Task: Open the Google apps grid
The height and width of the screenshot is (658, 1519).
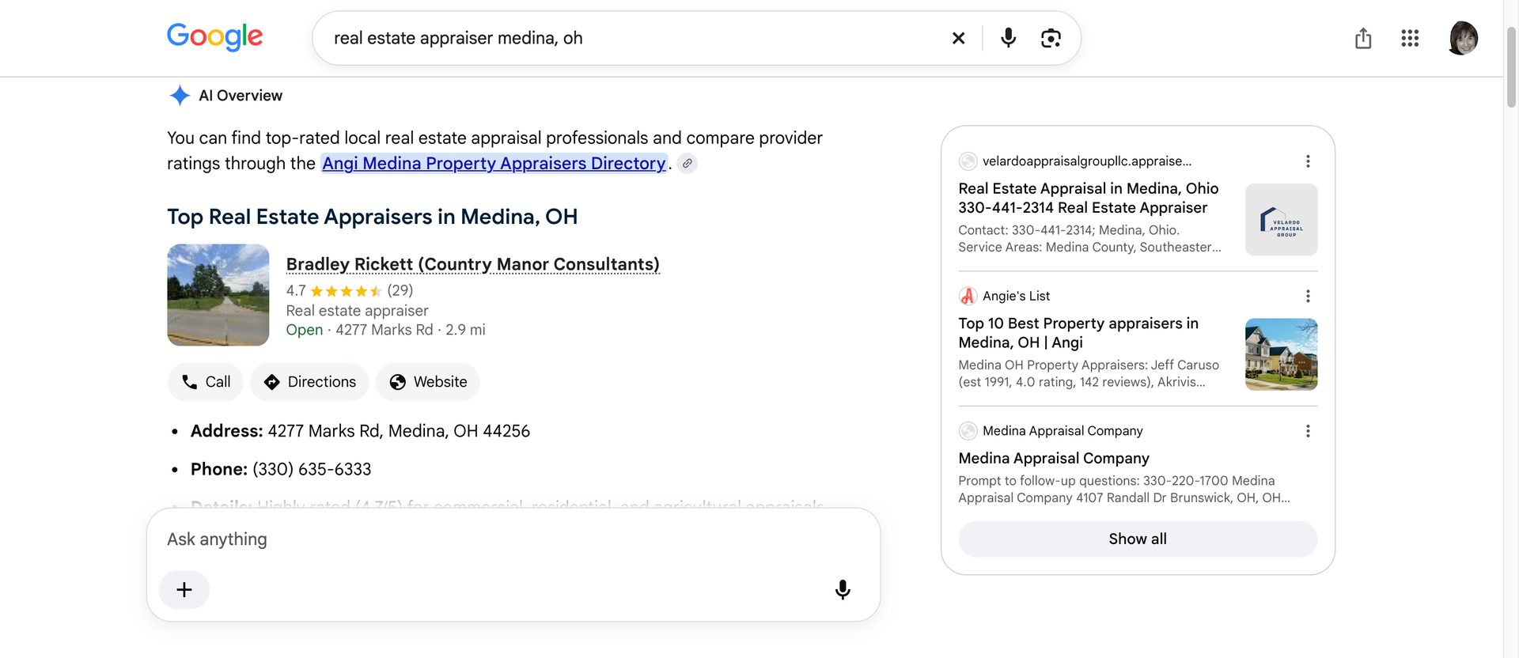Action: tap(1410, 38)
